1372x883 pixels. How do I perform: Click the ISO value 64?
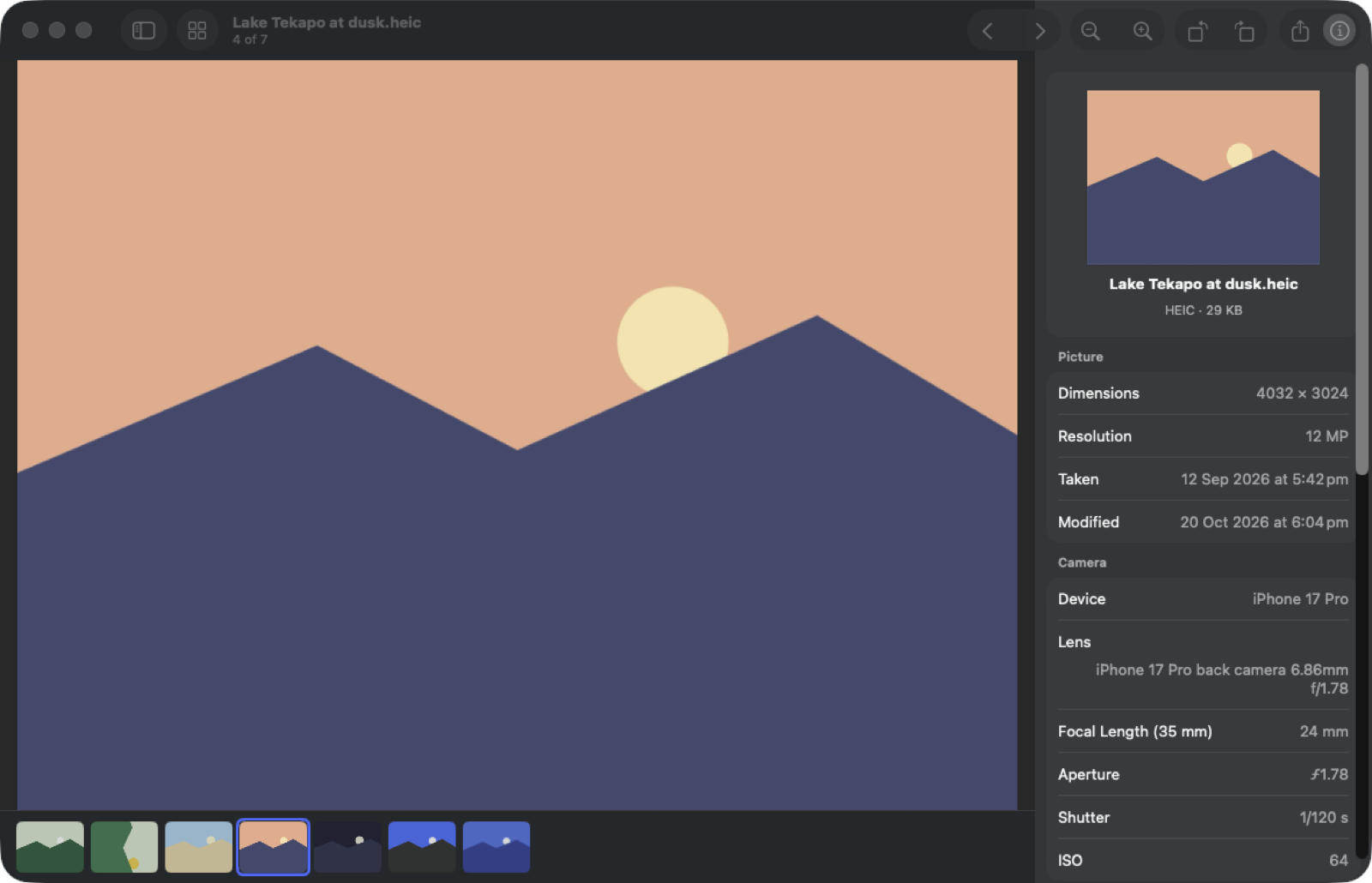1339,860
